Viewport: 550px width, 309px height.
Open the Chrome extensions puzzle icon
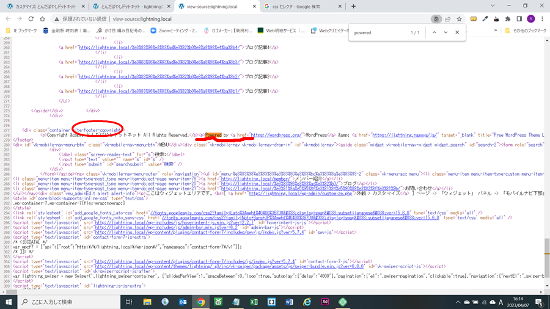point(508,19)
